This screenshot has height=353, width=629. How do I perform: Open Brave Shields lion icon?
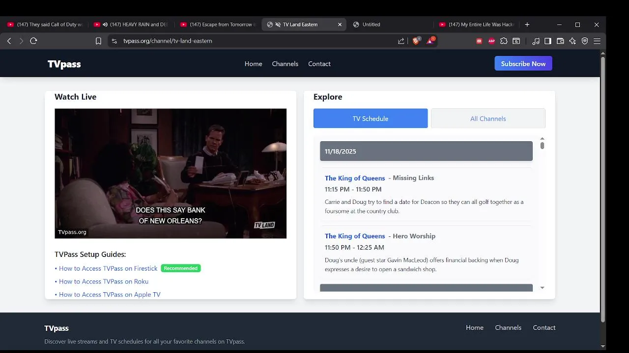coord(416,41)
